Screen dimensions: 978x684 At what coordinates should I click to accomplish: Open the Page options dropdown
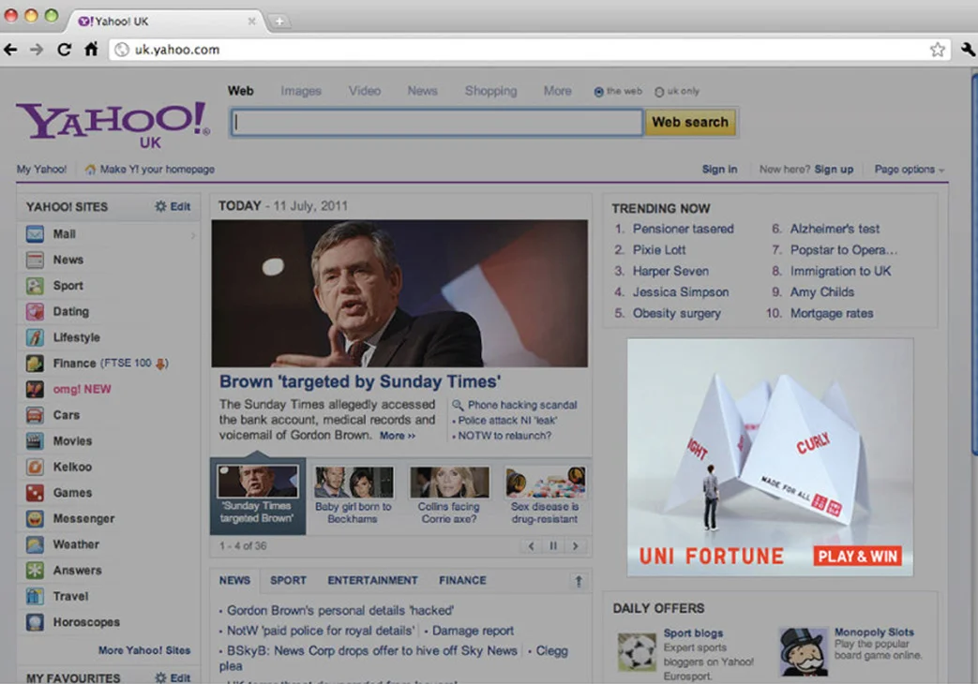click(x=910, y=169)
